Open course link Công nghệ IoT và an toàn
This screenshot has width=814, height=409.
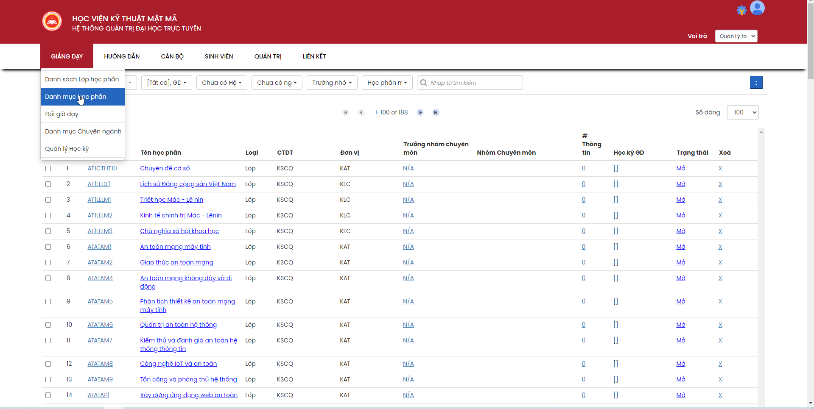[179, 364]
